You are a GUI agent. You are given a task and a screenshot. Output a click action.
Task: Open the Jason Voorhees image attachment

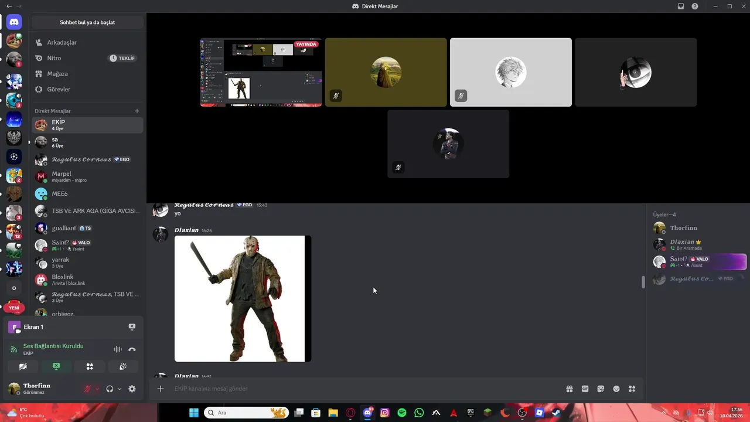tap(243, 299)
